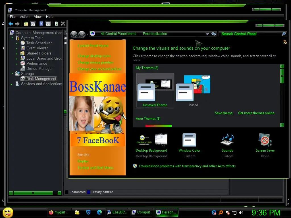This screenshot has height=218, width=291.
Task: Open the Help menu
Action: [x=49, y=17]
